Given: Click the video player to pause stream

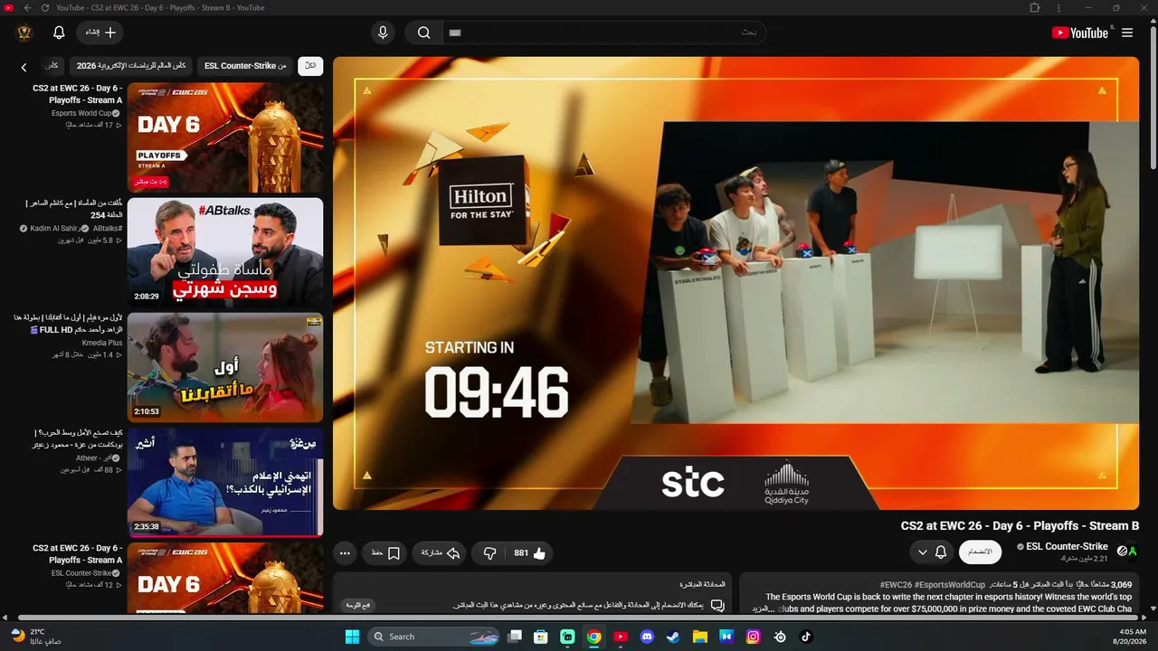Looking at the screenshot, I should [x=736, y=283].
